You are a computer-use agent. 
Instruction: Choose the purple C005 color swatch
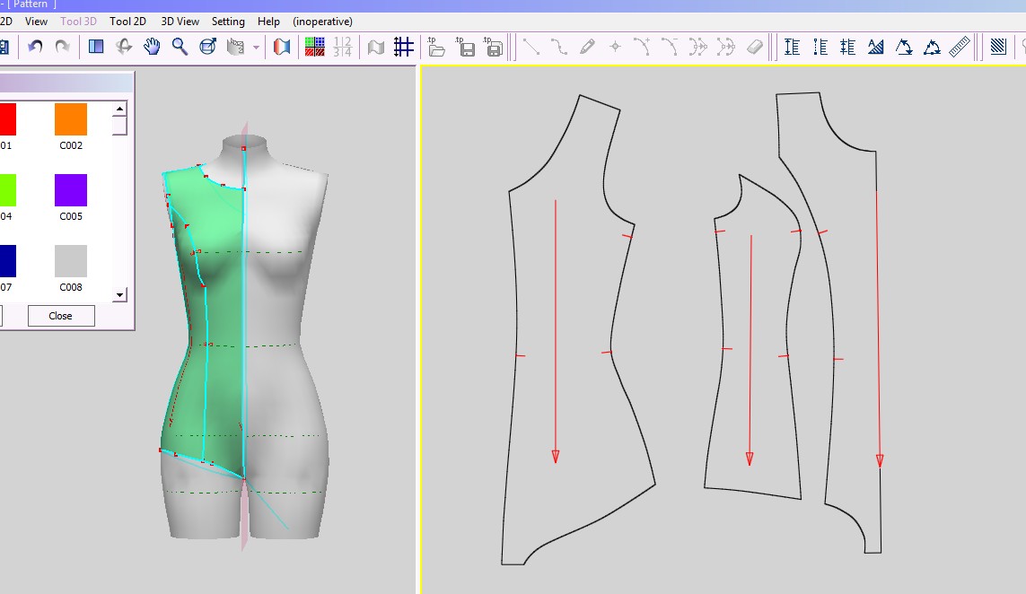(71, 190)
